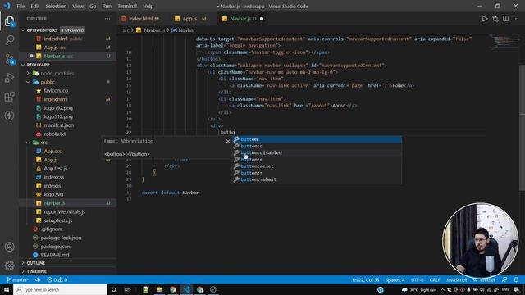Click the Open Changes icon
This screenshot has height=295, width=525.
pos(495,19)
